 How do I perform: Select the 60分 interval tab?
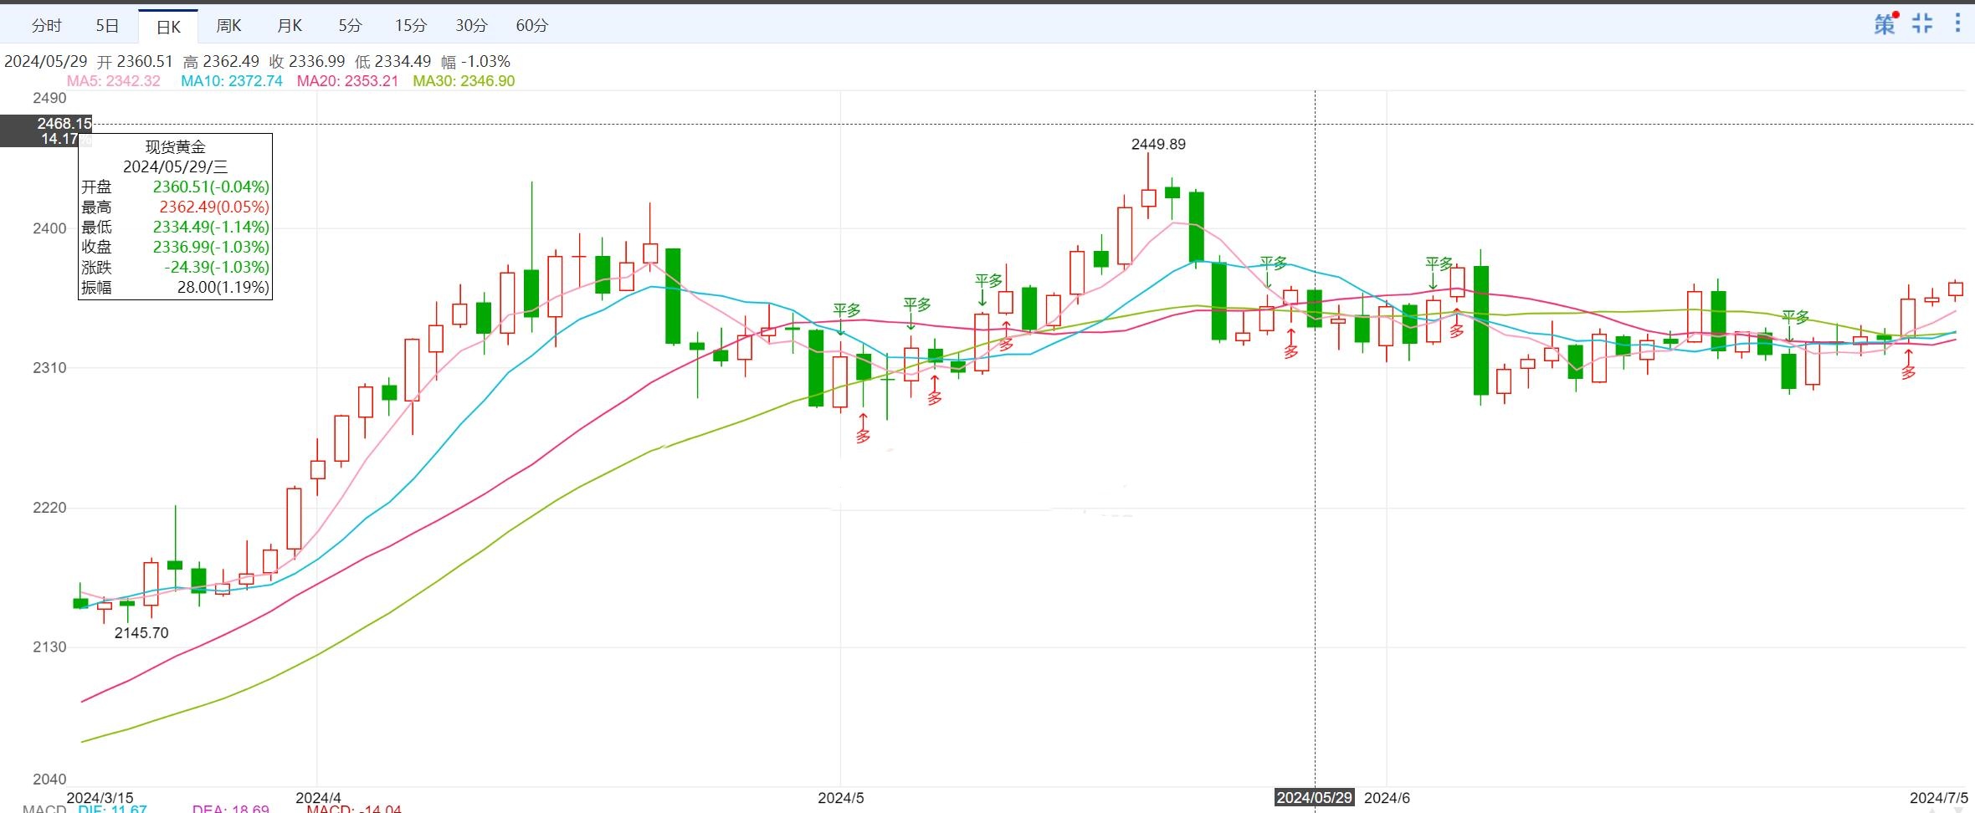[532, 26]
